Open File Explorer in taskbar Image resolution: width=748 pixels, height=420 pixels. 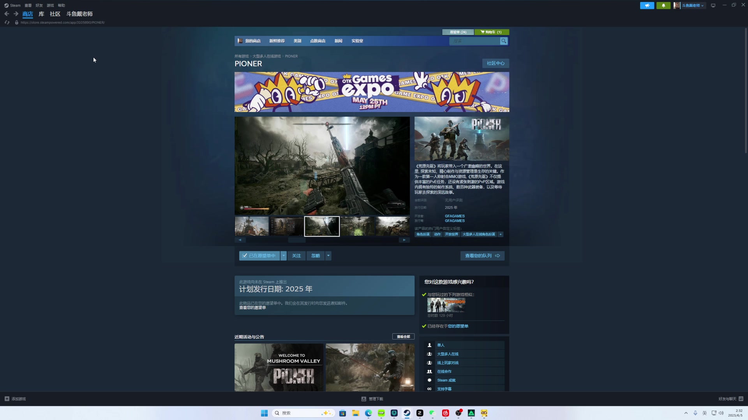[355, 413]
